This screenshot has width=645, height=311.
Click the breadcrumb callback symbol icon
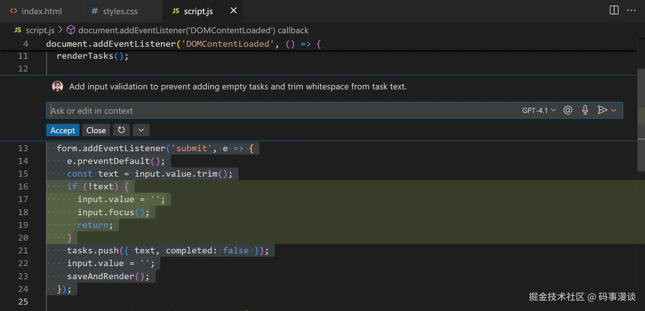(71, 30)
